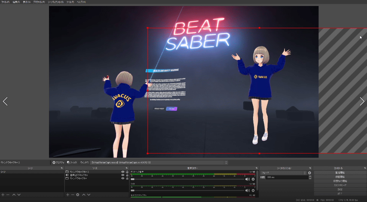Open the ファイル(F) menu
The width and height of the screenshot is (367, 202).
click(5, 2)
